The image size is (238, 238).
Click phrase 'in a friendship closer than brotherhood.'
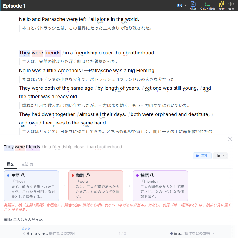point(110,53)
